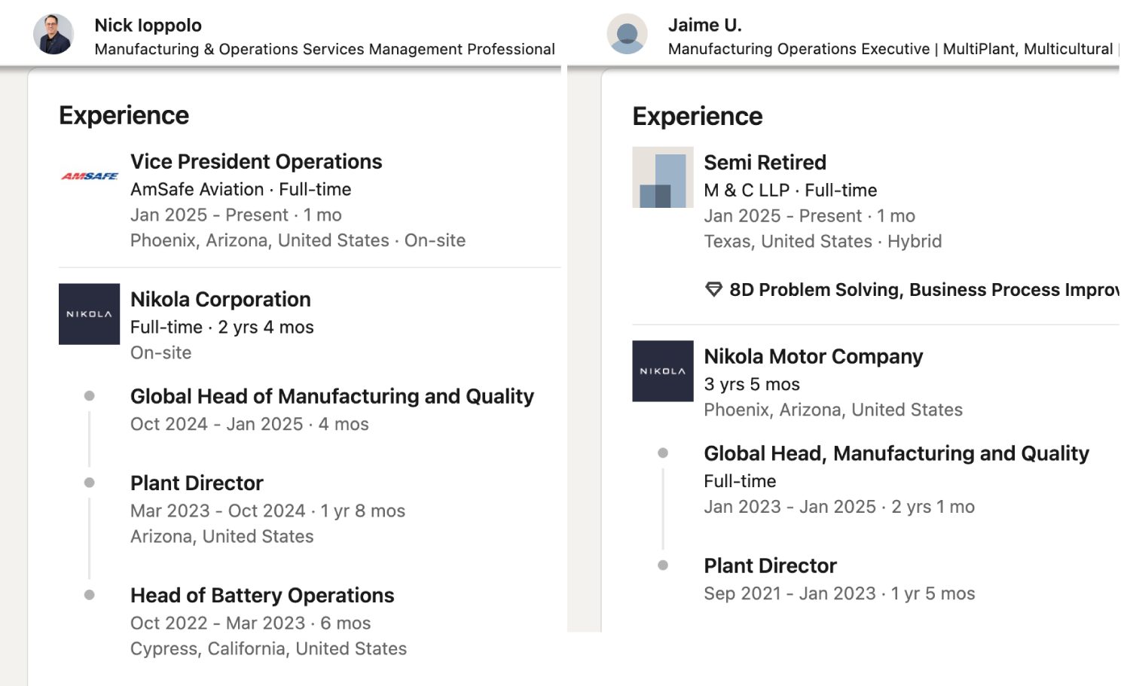Click 'Full-time · 2 yrs 4 mos' text
Viewport: 1130px width, 686px height.
click(x=222, y=327)
